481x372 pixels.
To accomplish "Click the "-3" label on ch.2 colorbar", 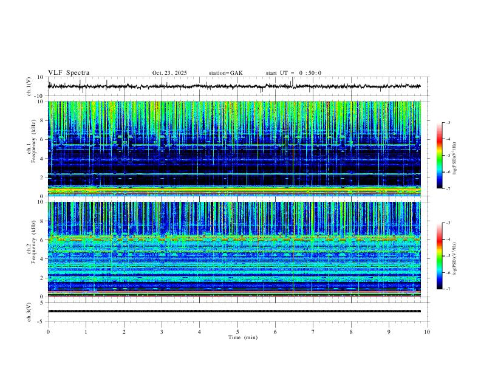I will 448,223.
